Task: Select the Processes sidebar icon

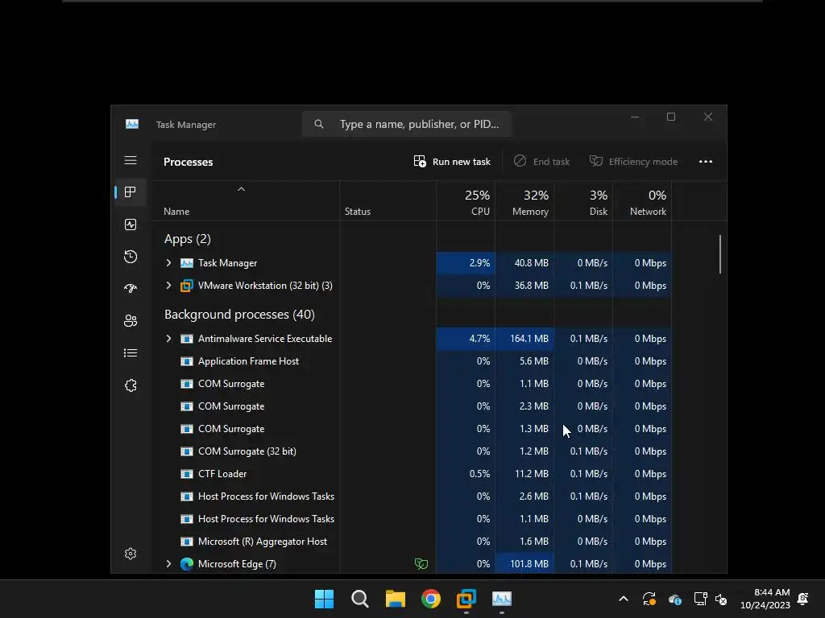Action: (x=131, y=192)
